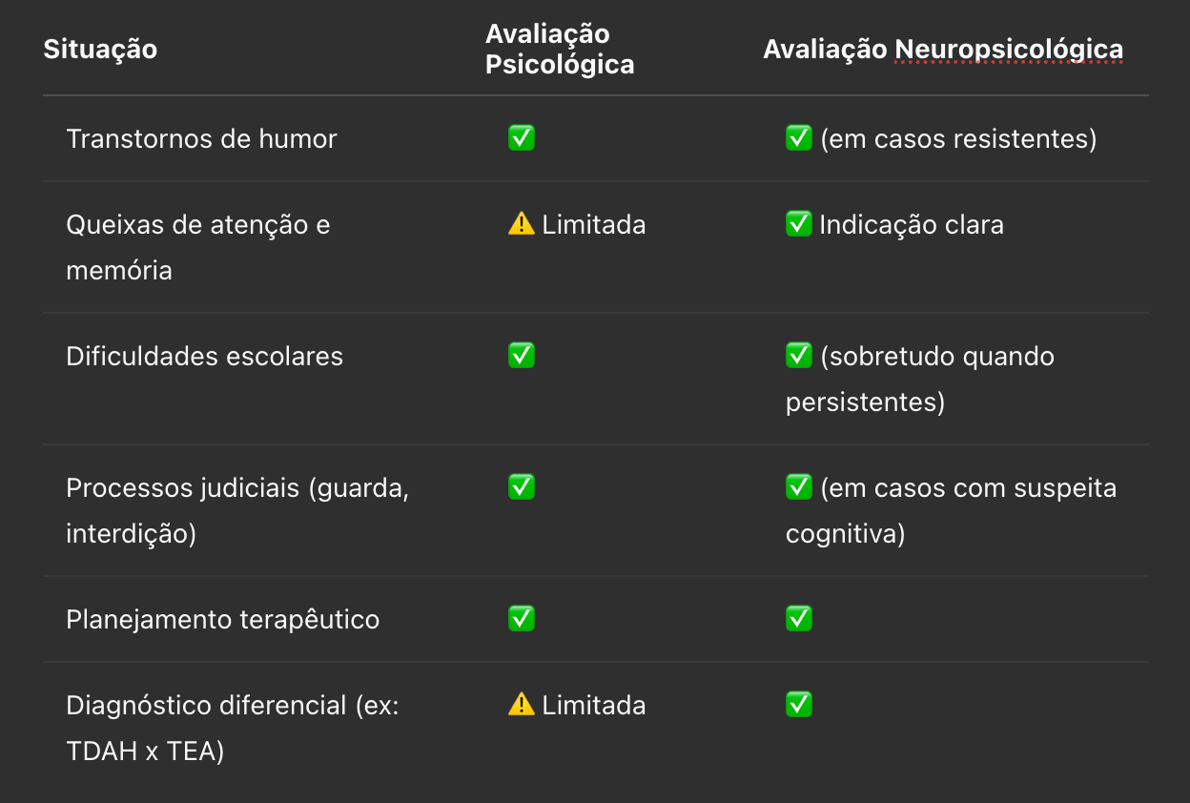Click the 'Transtornos de humor' cell
This screenshot has width=1190, height=803.
[202, 139]
